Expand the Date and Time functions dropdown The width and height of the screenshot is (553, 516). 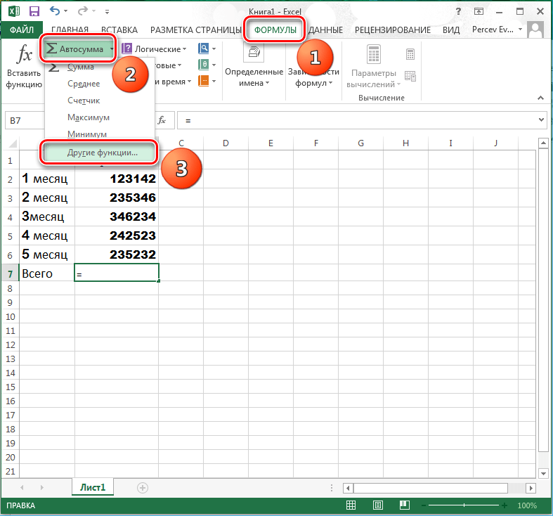pos(190,82)
